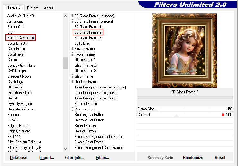The width and height of the screenshot is (238, 166).
Task: Click the Import... button
Action: pyautogui.click(x=47, y=158)
